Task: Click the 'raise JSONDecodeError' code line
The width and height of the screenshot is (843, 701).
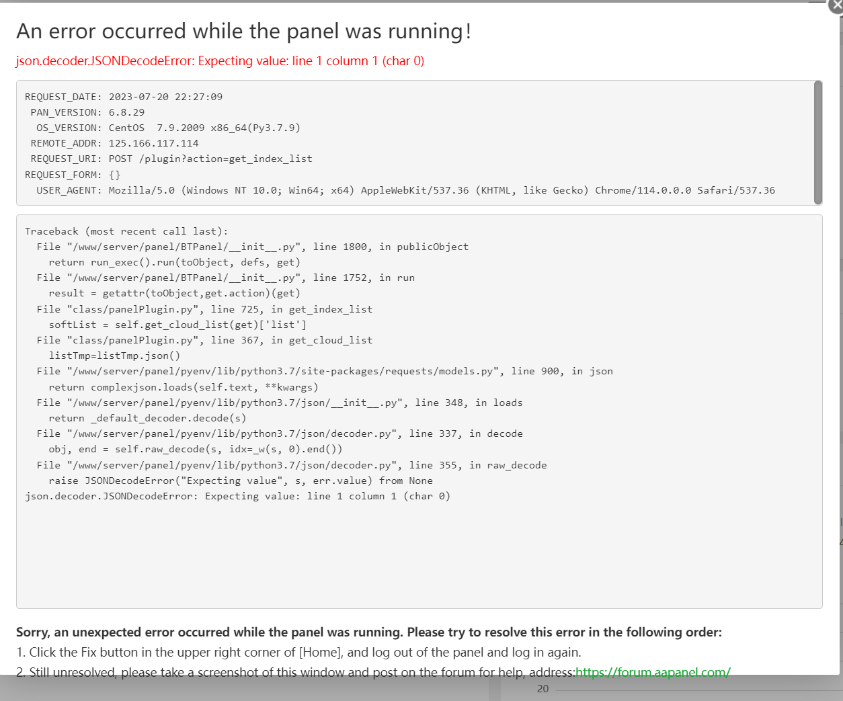Action: point(241,481)
